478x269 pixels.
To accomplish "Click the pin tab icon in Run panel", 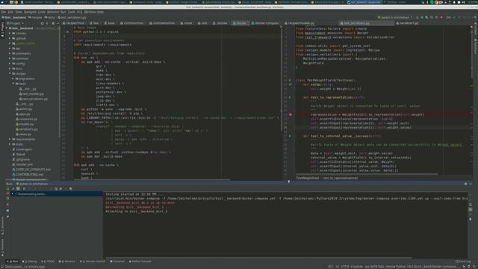I will (7, 217).
